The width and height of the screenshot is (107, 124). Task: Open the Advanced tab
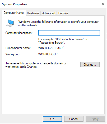49,13
